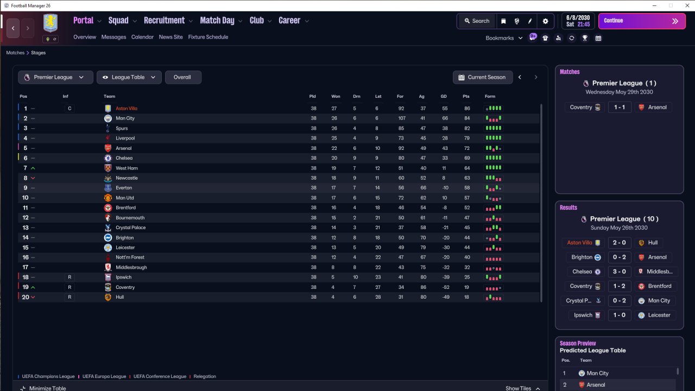Click the Minimize Table button
The width and height of the screenshot is (695, 391).
click(x=43, y=388)
